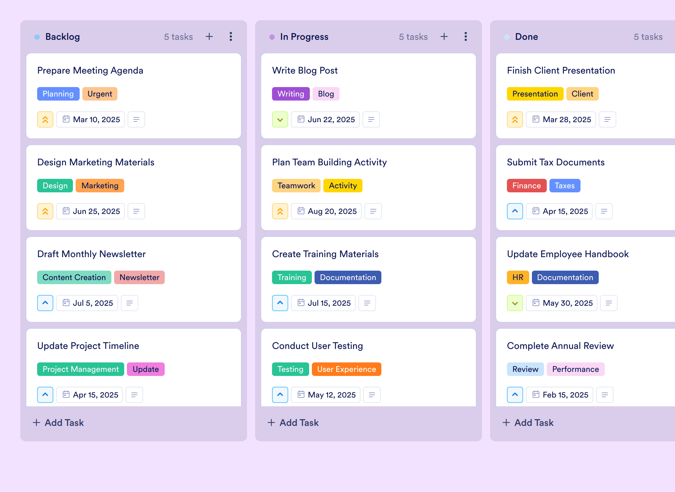Open Apr 15, 2025 date on Update Project Timeline

click(x=89, y=395)
